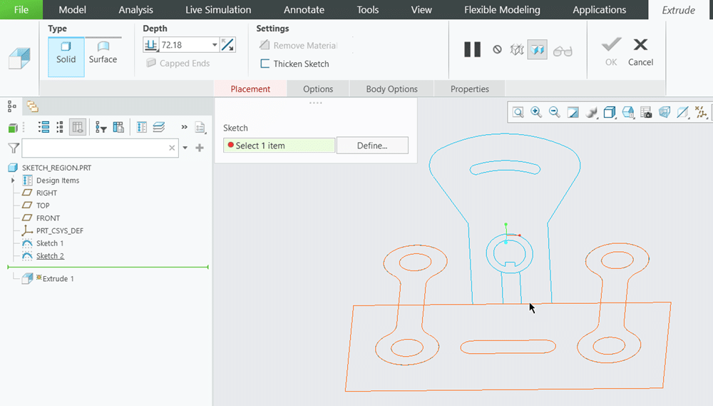Select the Solid extrude type

(x=66, y=52)
